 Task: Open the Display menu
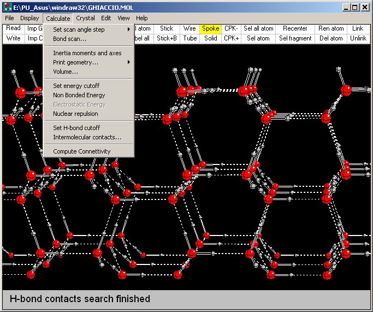coord(29,18)
